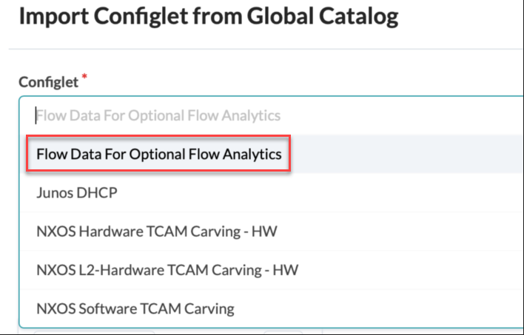Image resolution: width=524 pixels, height=335 pixels.
Task: Pick NXOS L2-Hardware TCAM Carving - HW
Action: (167, 270)
